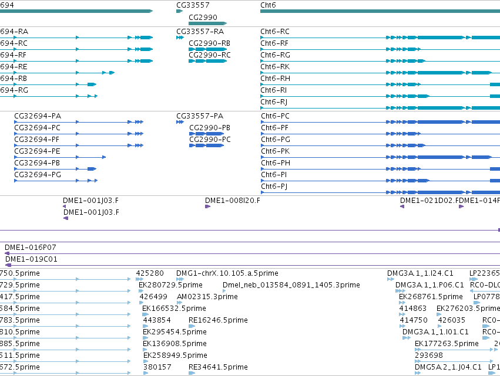Screen dimensions: 500x376
Task: Select protein CG32694-PB label
Action: (37, 163)
